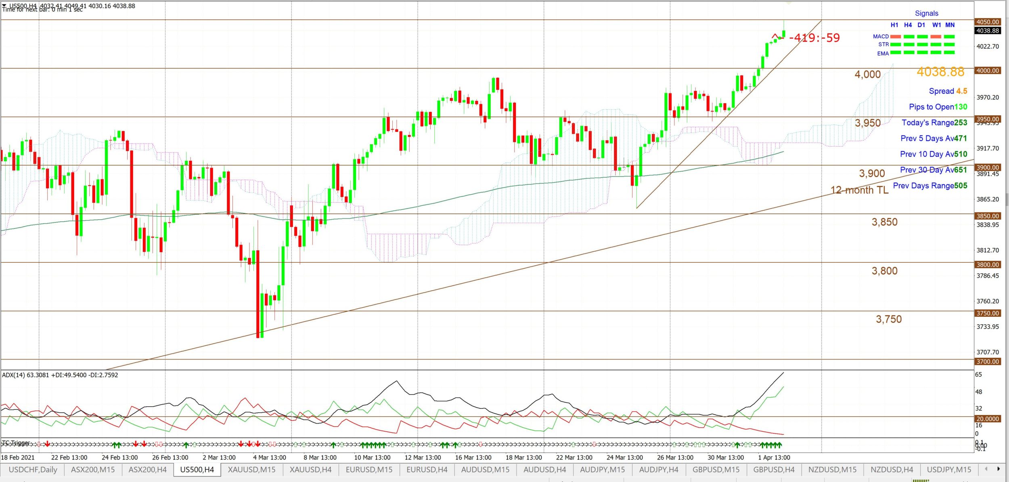Image resolution: width=1009 pixels, height=482 pixels.
Task: Click the green STR H1 signal box
Action: pyautogui.click(x=896, y=45)
